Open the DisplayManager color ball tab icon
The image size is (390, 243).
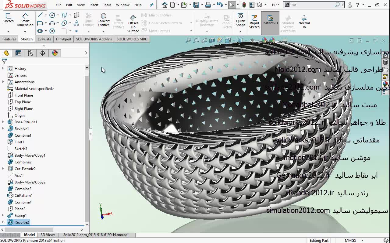[55, 53]
